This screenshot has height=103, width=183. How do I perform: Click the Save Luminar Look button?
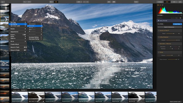[175, 102]
